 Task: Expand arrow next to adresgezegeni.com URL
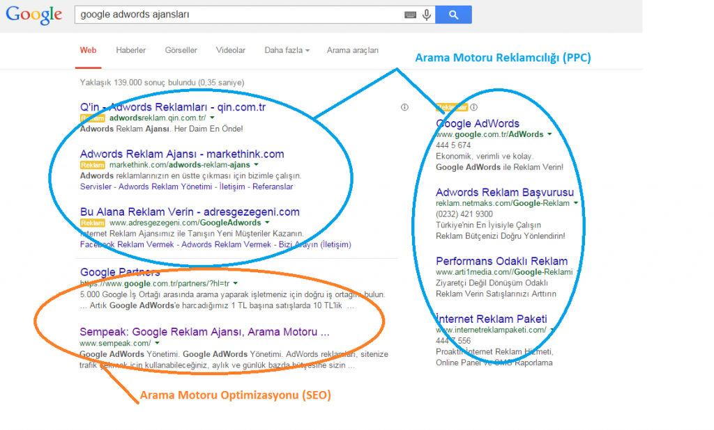(x=267, y=222)
